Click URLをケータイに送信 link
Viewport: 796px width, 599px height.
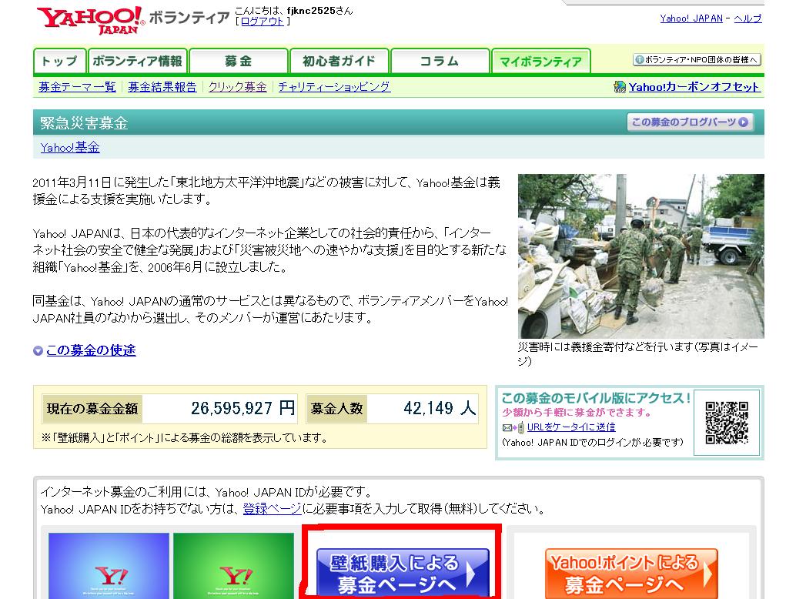coord(571,427)
